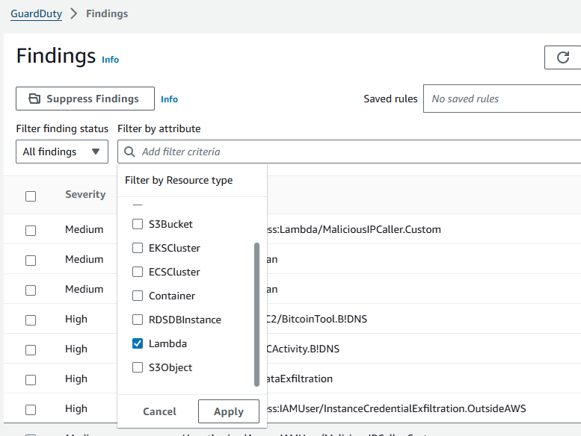
Task: Open the GuardDuty breadcrumb link
Action: (x=37, y=13)
